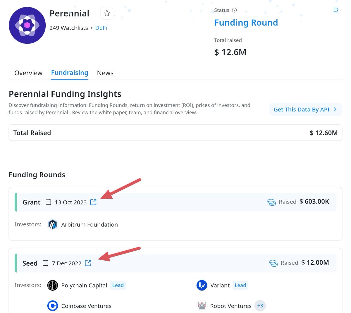The image size is (351, 313).
Task: Click the $ 12.00M raised amount
Action: (315, 262)
